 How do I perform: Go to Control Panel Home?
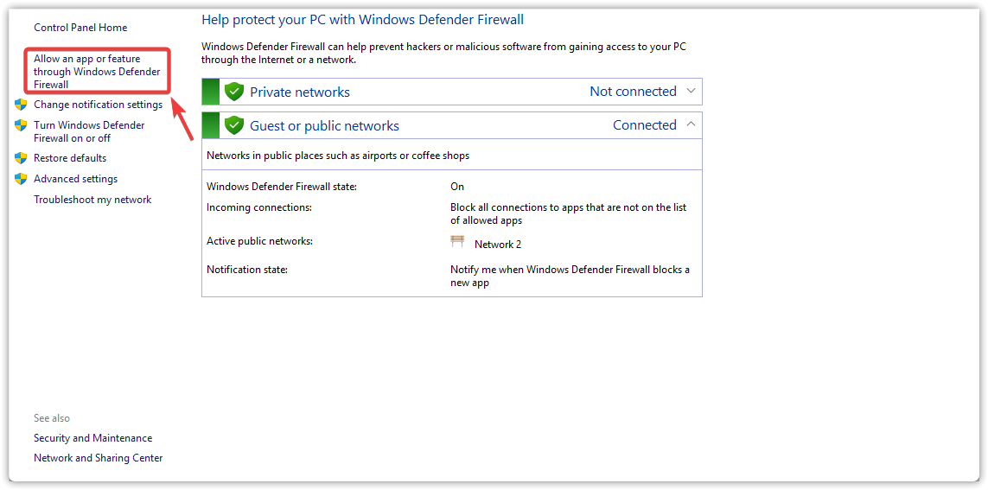pos(80,28)
